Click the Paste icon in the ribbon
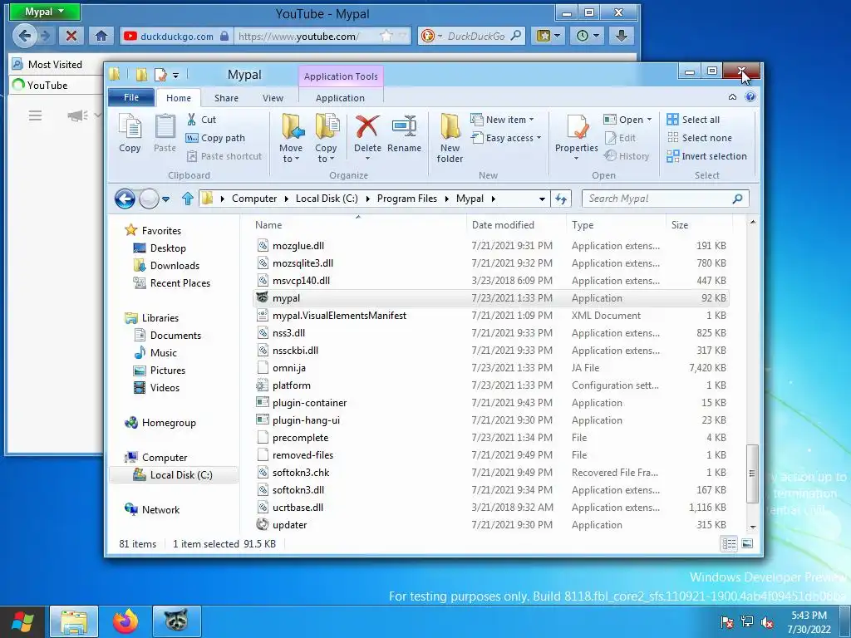Viewport: 851px width, 638px height. pos(165,133)
